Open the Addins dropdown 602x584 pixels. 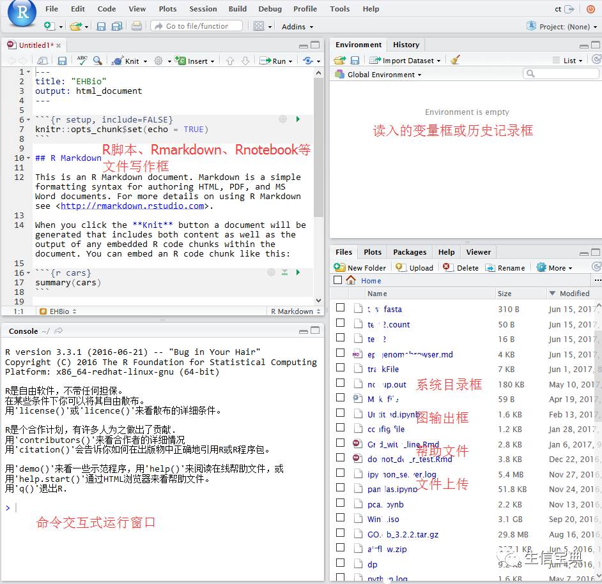298,27
